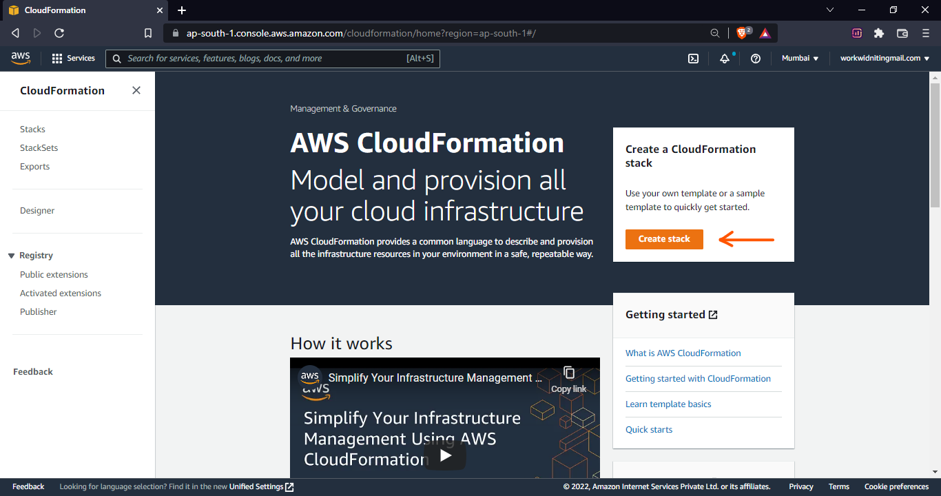Open the Brave wallet icon
Image resolution: width=941 pixels, height=496 pixels.
[902, 33]
